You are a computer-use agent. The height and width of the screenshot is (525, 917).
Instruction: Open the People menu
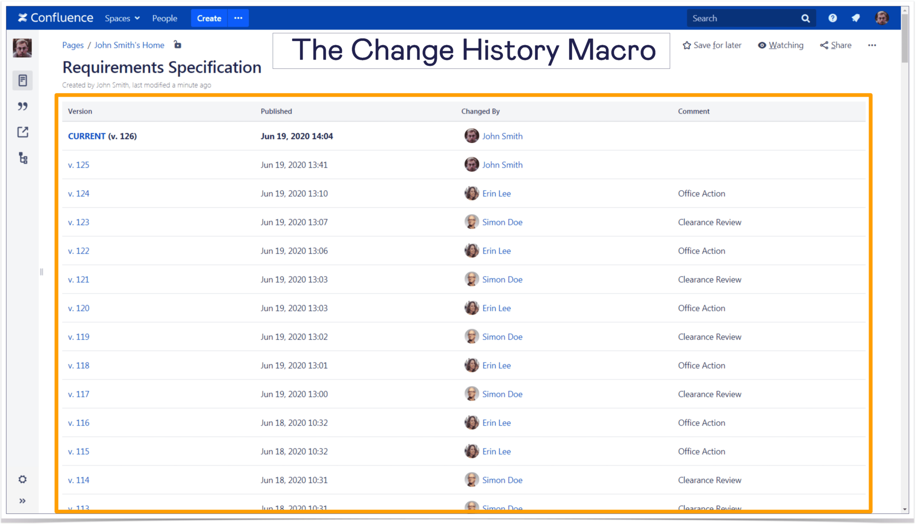click(164, 18)
